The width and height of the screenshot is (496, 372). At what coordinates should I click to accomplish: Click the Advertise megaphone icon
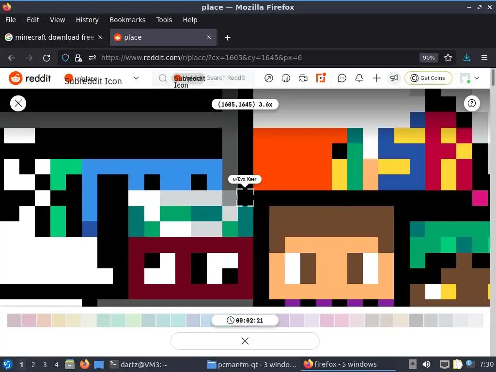(x=394, y=78)
